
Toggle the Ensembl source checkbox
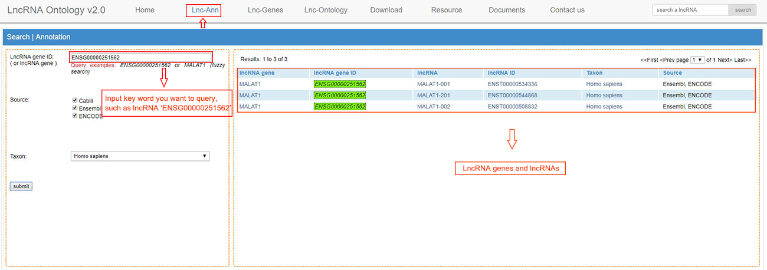[74, 108]
